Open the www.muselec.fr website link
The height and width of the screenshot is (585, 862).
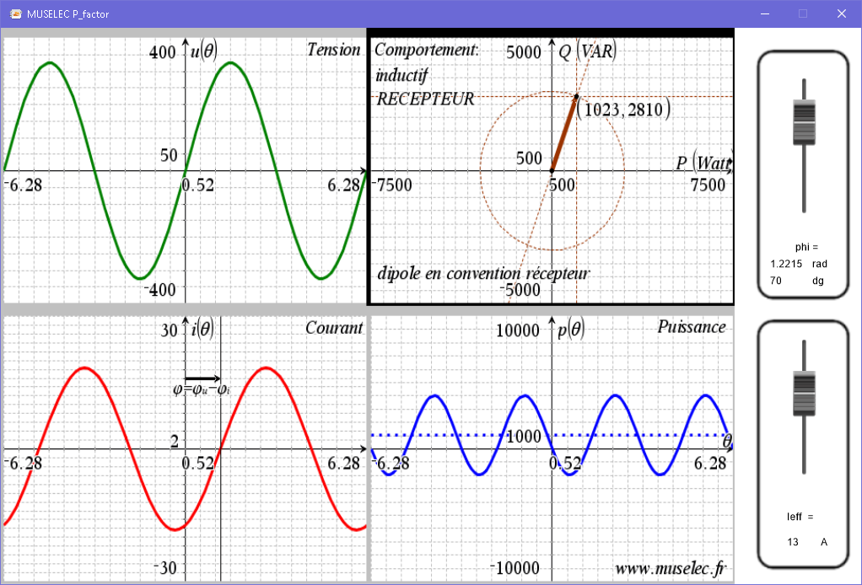click(670, 569)
